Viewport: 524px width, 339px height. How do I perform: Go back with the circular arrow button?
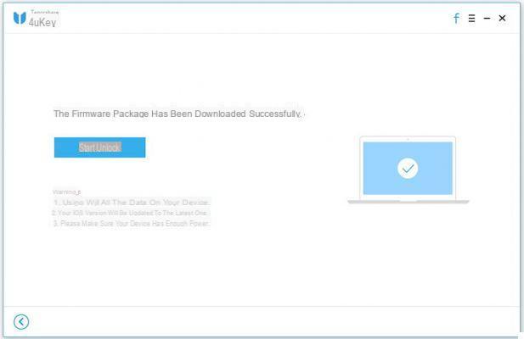coord(21,322)
